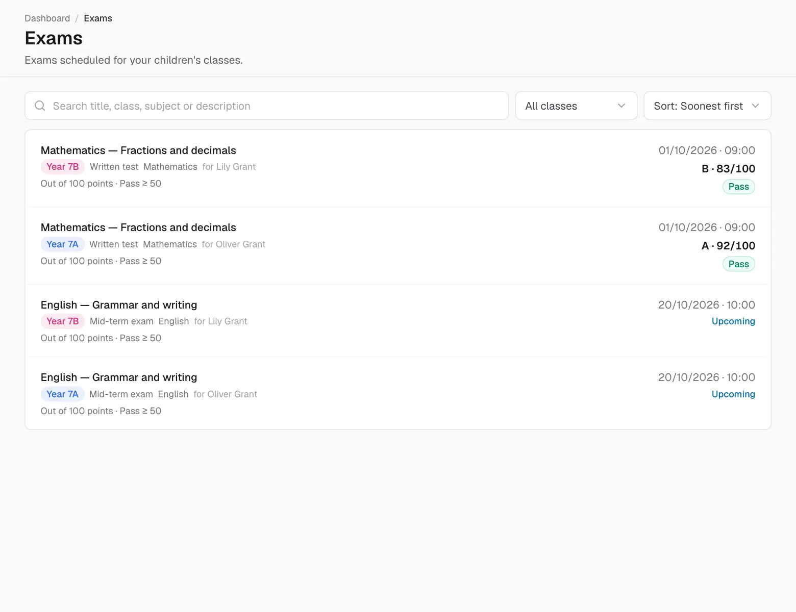Image resolution: width=796 pixels, height=612 pixels.
Task: Click the Exams breadcrumb item
Action: tap(98, 18)
